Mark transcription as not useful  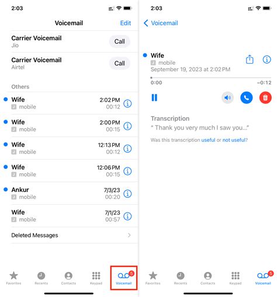[x=235, y=140]
